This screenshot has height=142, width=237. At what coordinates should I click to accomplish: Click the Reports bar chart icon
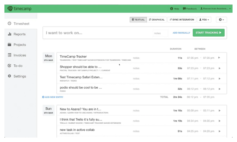[9, 34]
